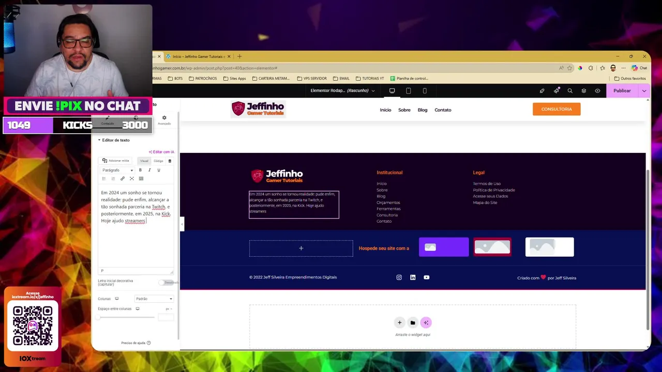
Task: Click footer YouTube icon
Action: click(427, 277)
